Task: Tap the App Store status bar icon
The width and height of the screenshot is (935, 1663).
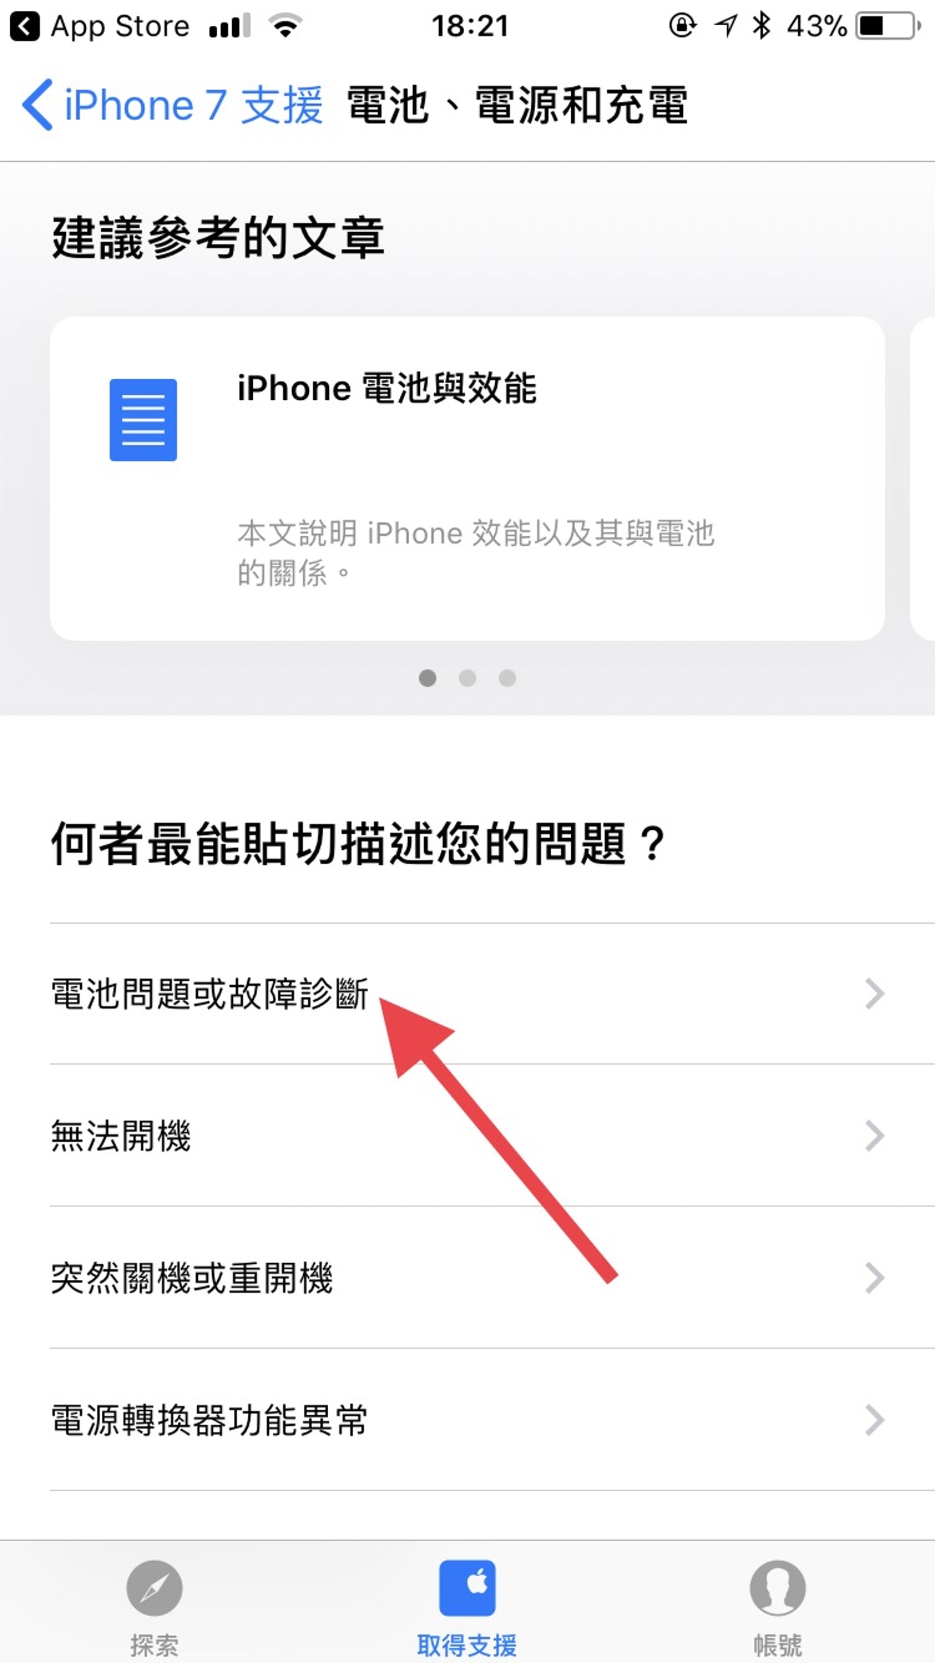Action: pos(24,22)
